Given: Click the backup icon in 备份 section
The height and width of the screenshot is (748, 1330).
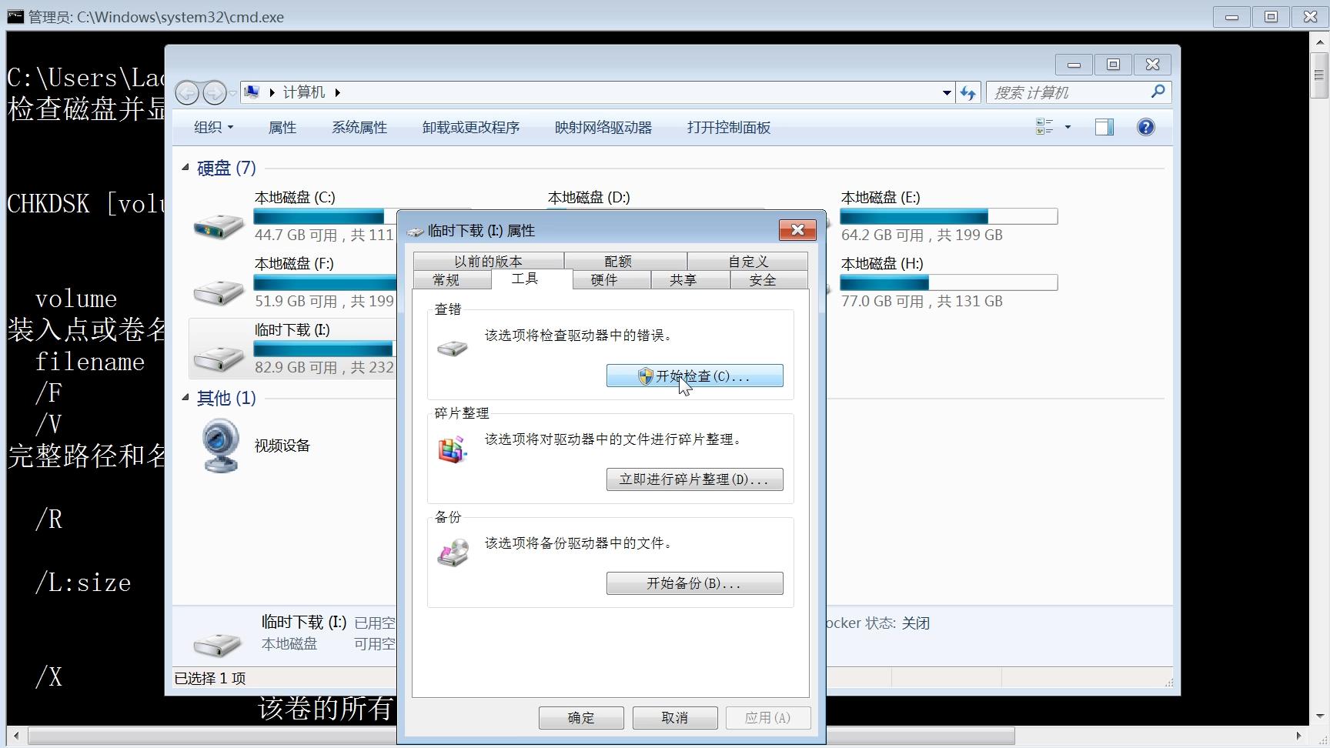Looking at the screenshot, I should [453, 553].
